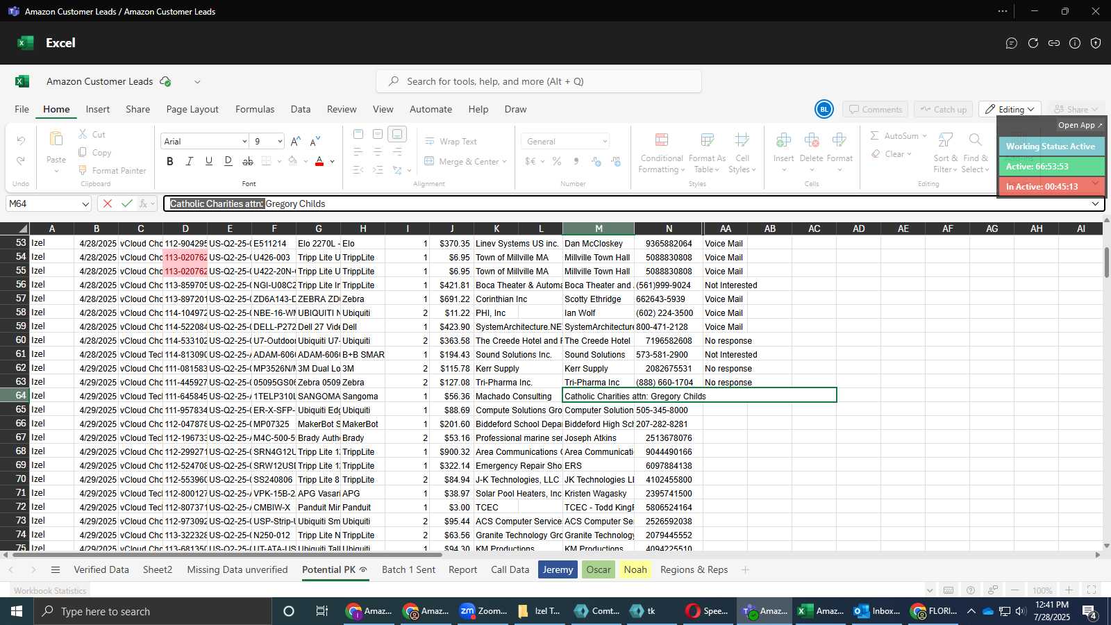1111x625 pixels.
Task: Open the Automate ribbon tab
Action: pos(431,109)
